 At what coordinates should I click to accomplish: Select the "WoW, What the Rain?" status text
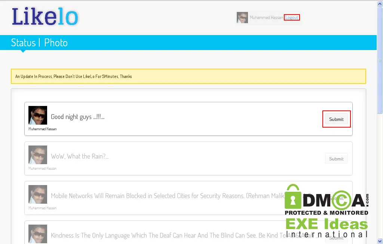80,156
